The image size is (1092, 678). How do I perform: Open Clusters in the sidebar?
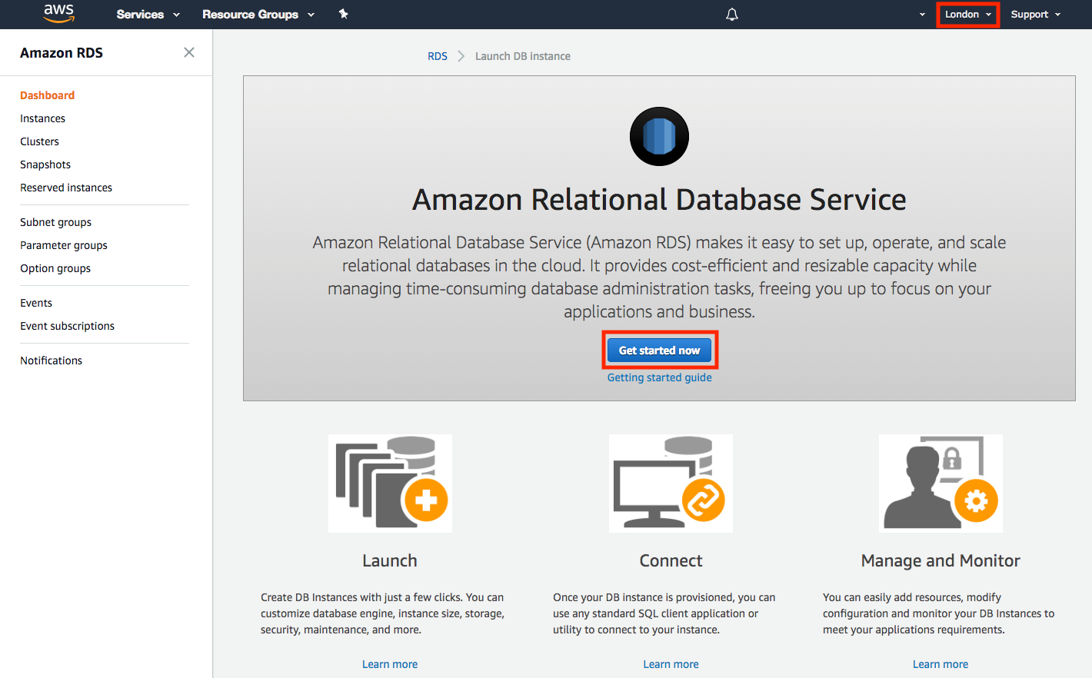pos(39,141)
